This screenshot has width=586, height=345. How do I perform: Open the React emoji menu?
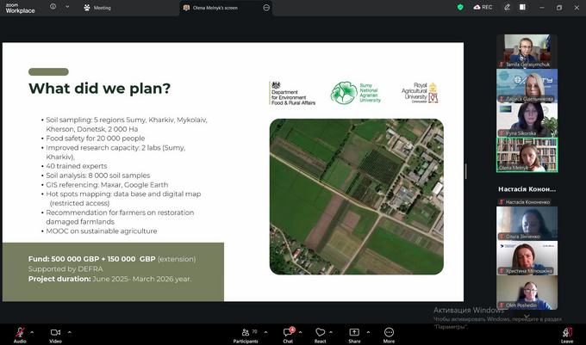[x=320, y=332]
